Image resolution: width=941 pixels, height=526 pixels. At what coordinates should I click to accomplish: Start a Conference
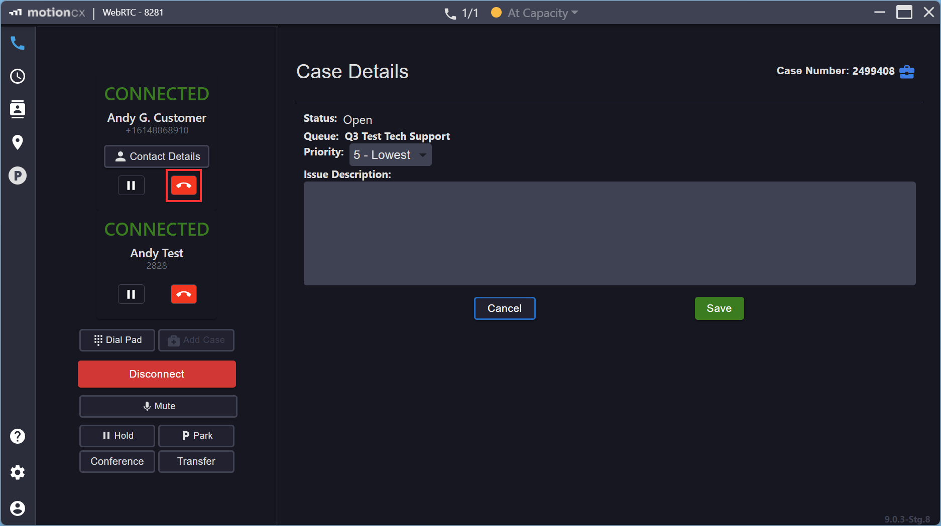click(117, 461)
